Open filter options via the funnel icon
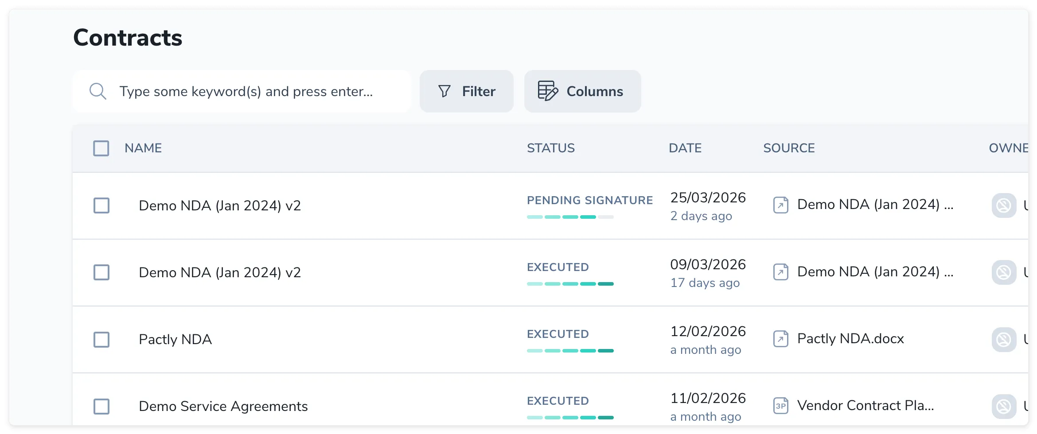The height and width of the screenshot is (434, 1037). (x=444, y=91)
